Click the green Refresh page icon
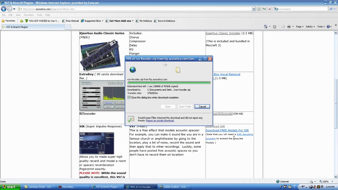 tap(264, 9)
